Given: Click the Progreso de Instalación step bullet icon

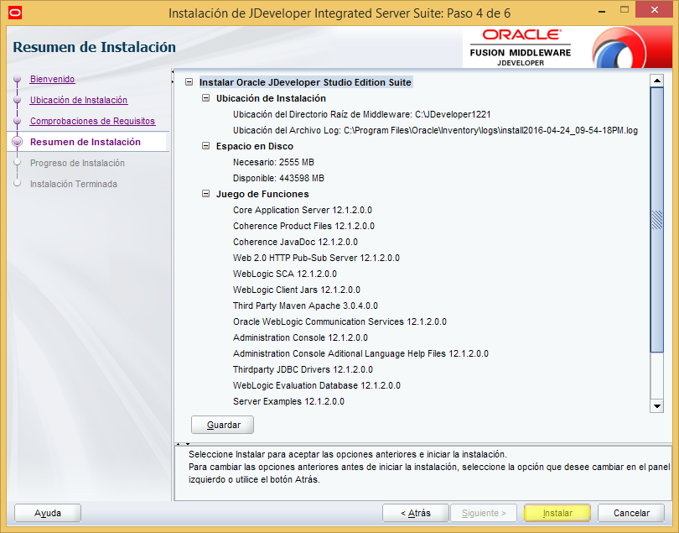Looking at the screenshot, I should 18,163.
